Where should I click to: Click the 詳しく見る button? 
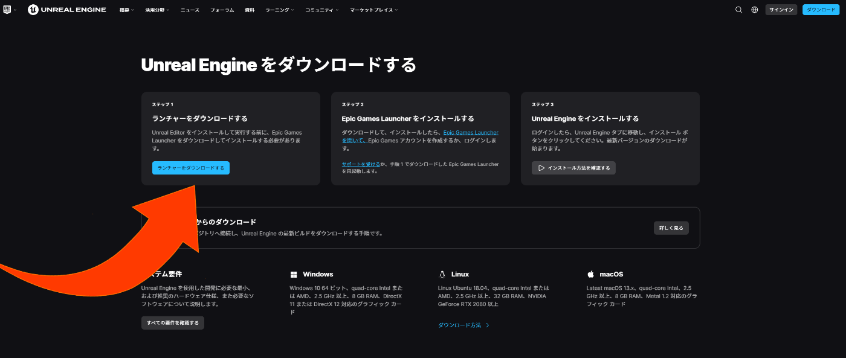point(671,228)
